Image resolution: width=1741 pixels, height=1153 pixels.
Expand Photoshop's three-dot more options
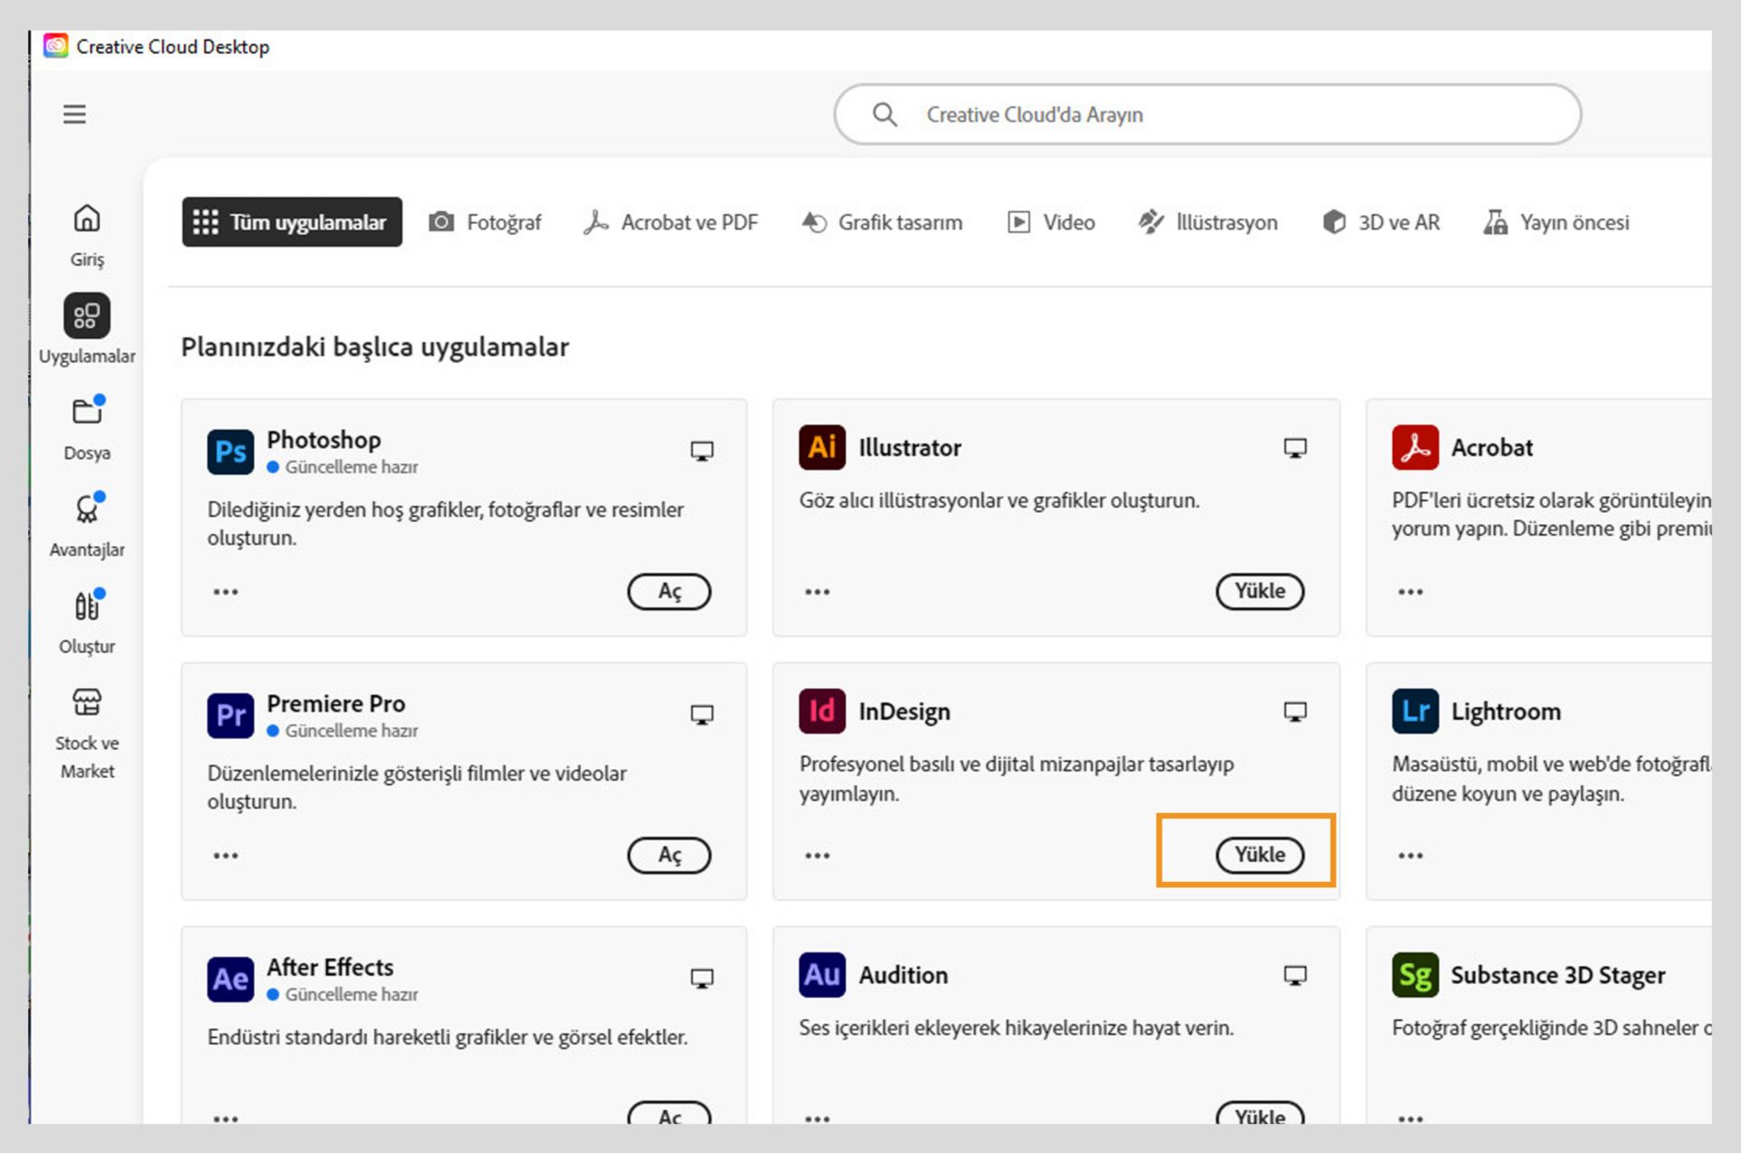pos(226,592)
